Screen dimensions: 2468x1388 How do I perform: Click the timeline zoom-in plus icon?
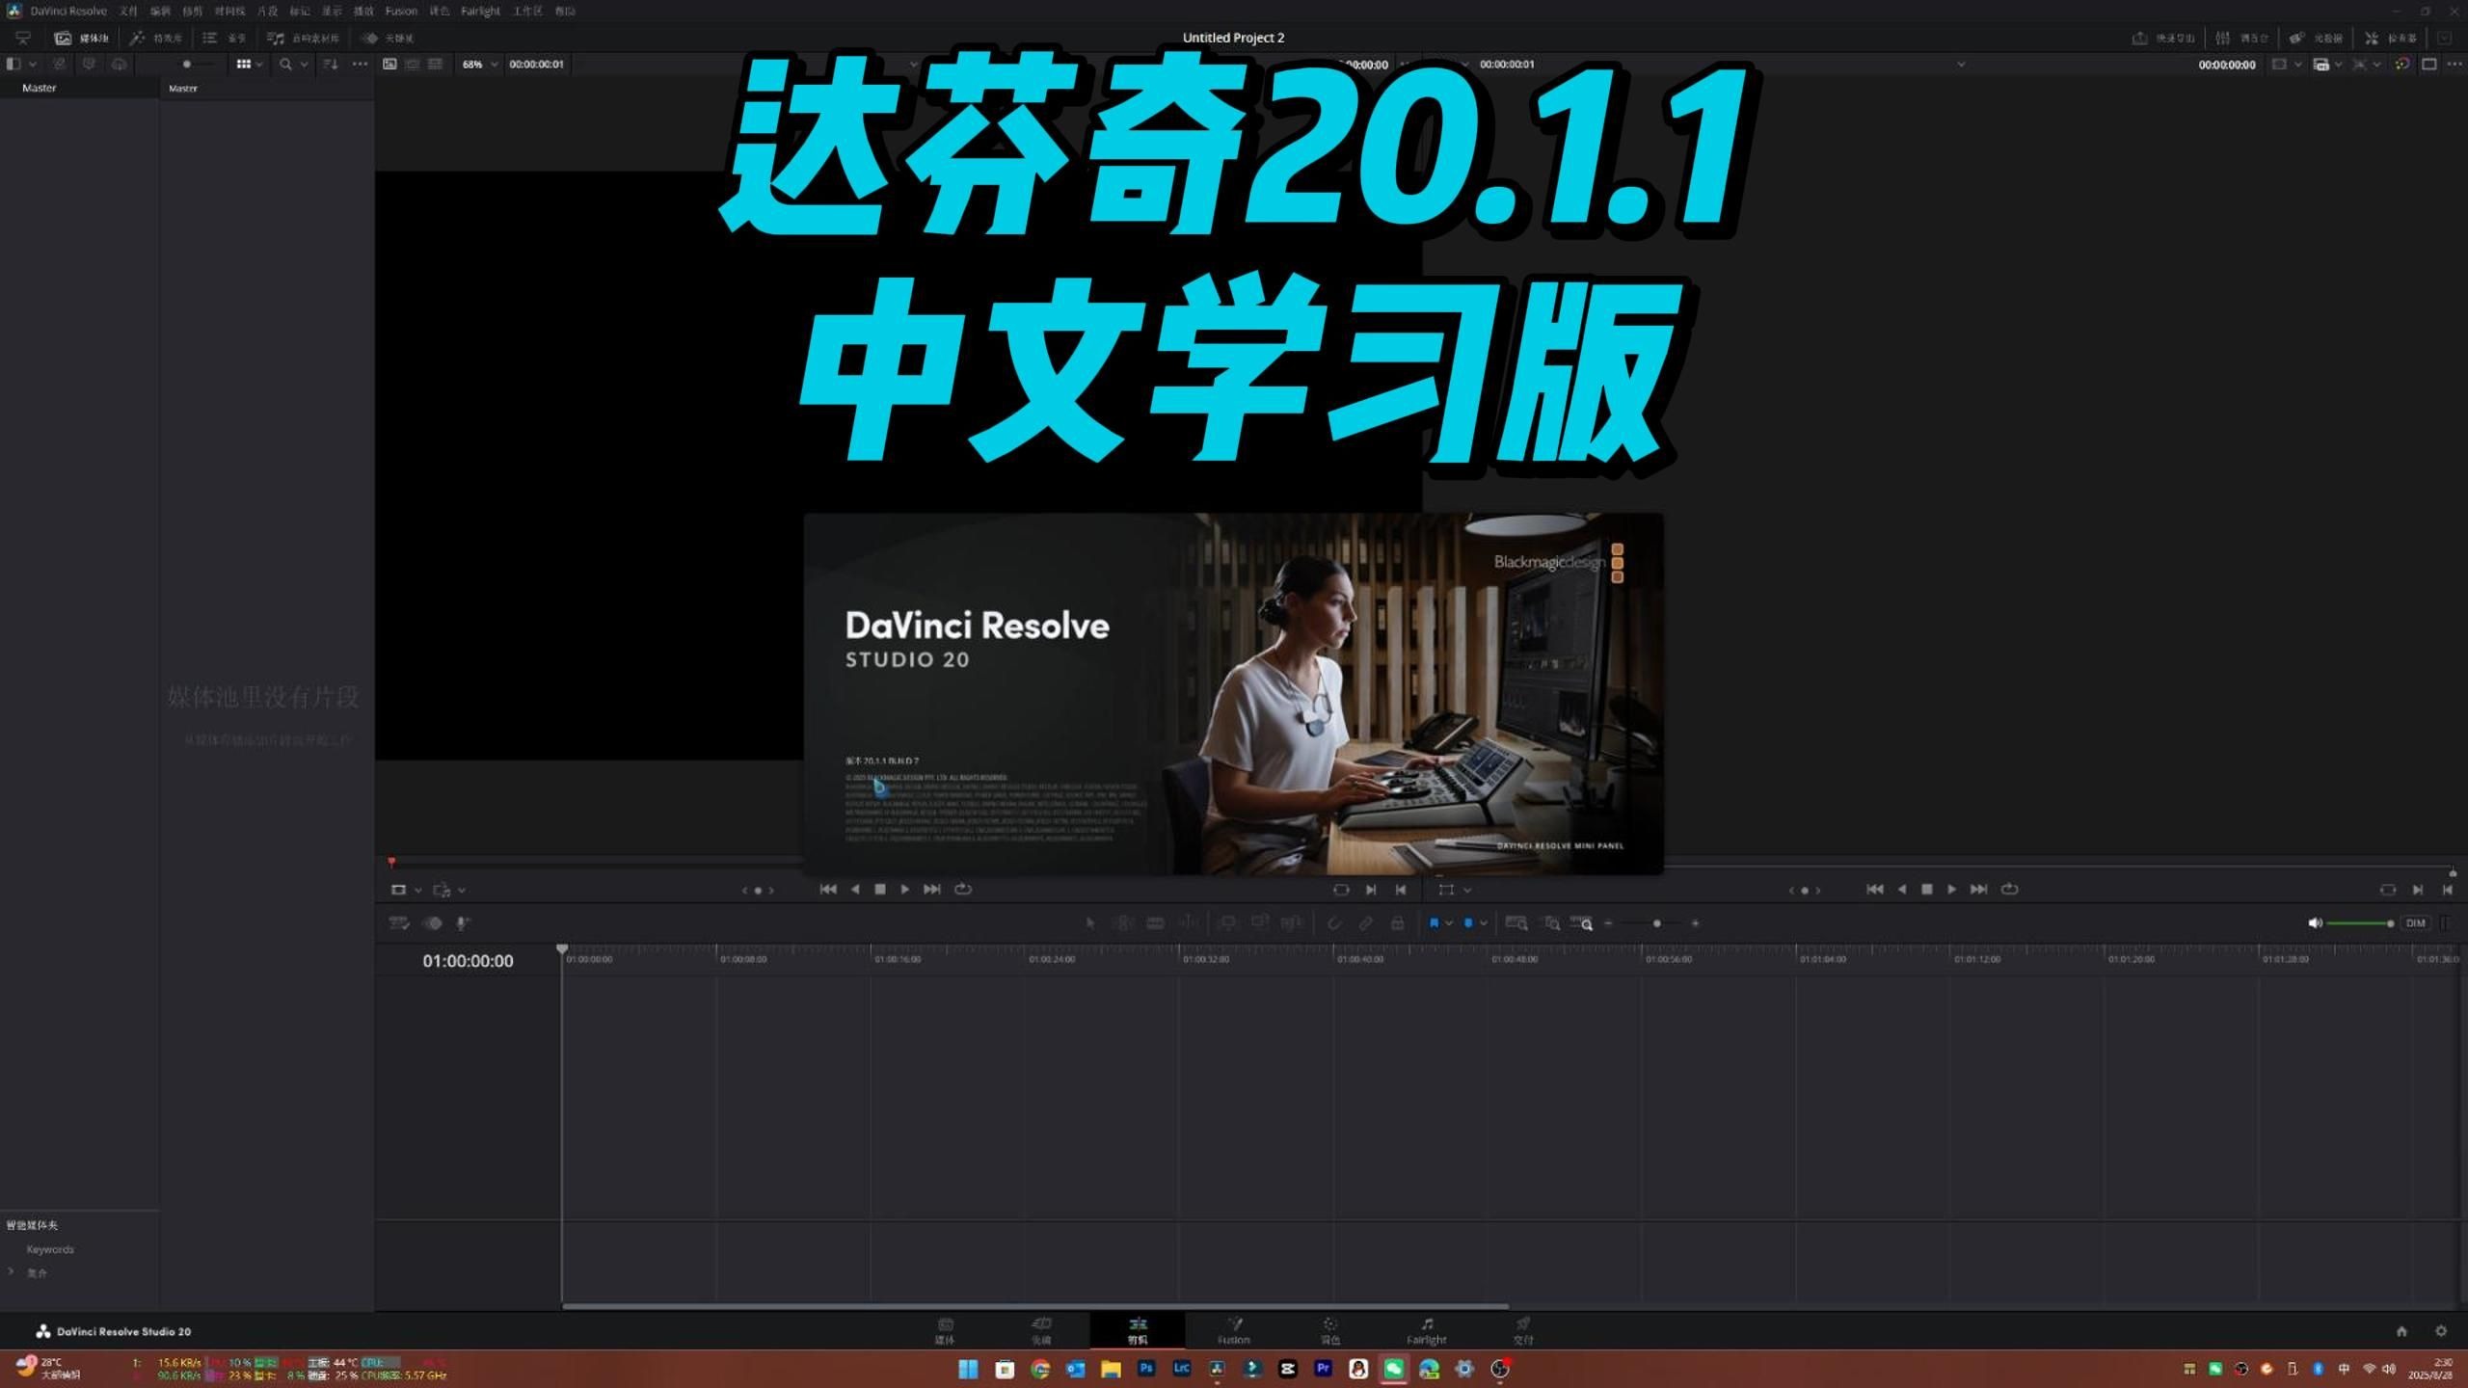pyautogui.click(x=1696, y=923)
